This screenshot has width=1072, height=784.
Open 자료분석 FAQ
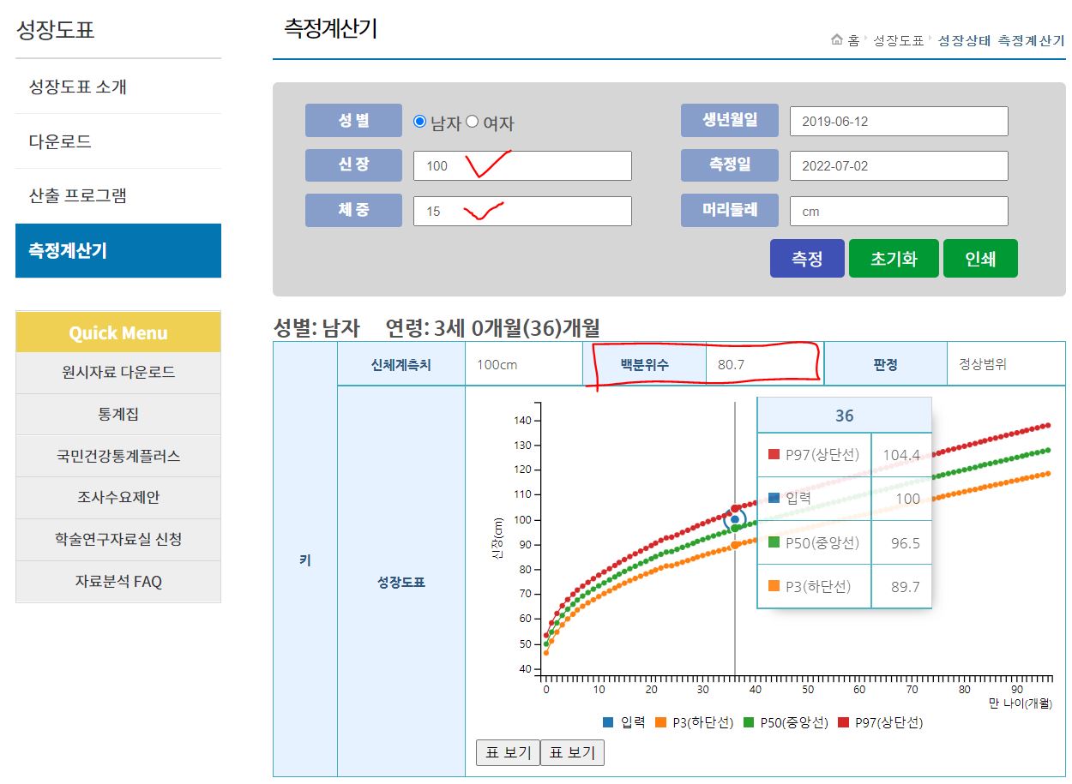point(117,582)
